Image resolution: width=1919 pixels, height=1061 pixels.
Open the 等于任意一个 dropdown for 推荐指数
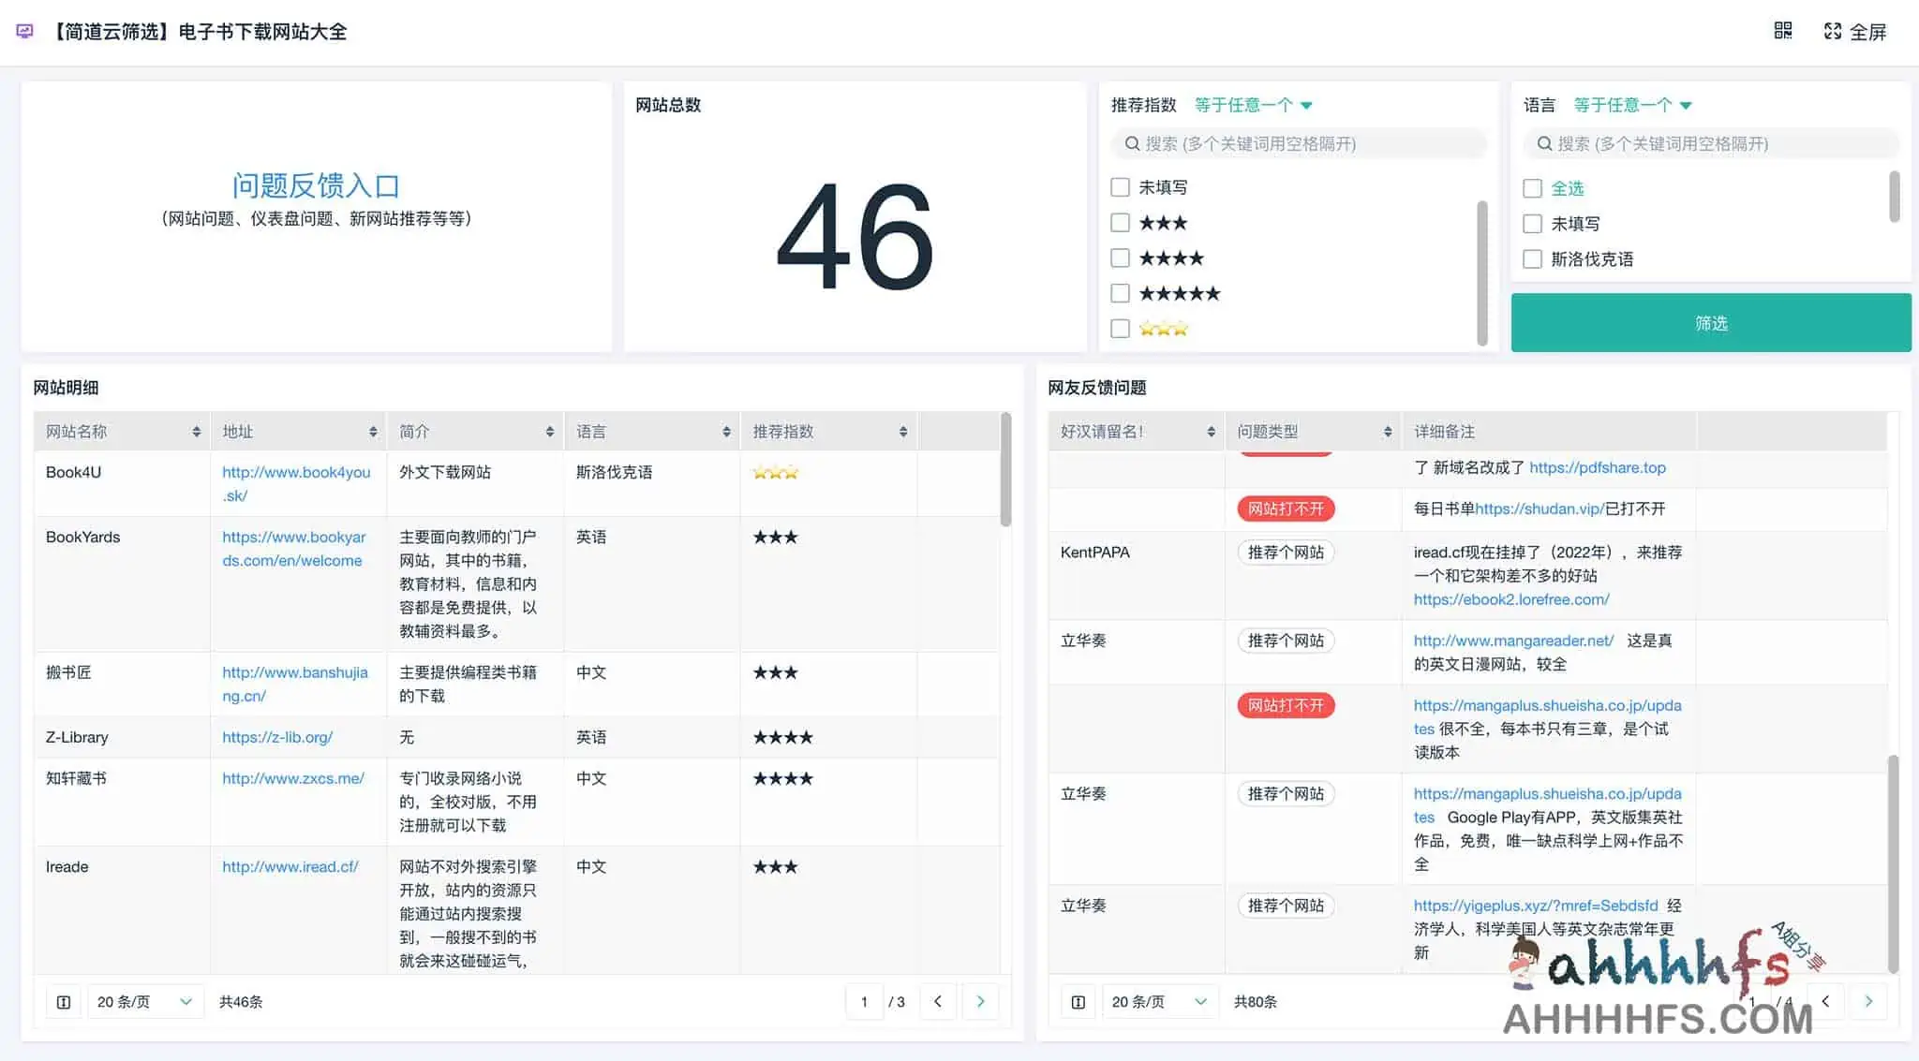[1253, 104]
